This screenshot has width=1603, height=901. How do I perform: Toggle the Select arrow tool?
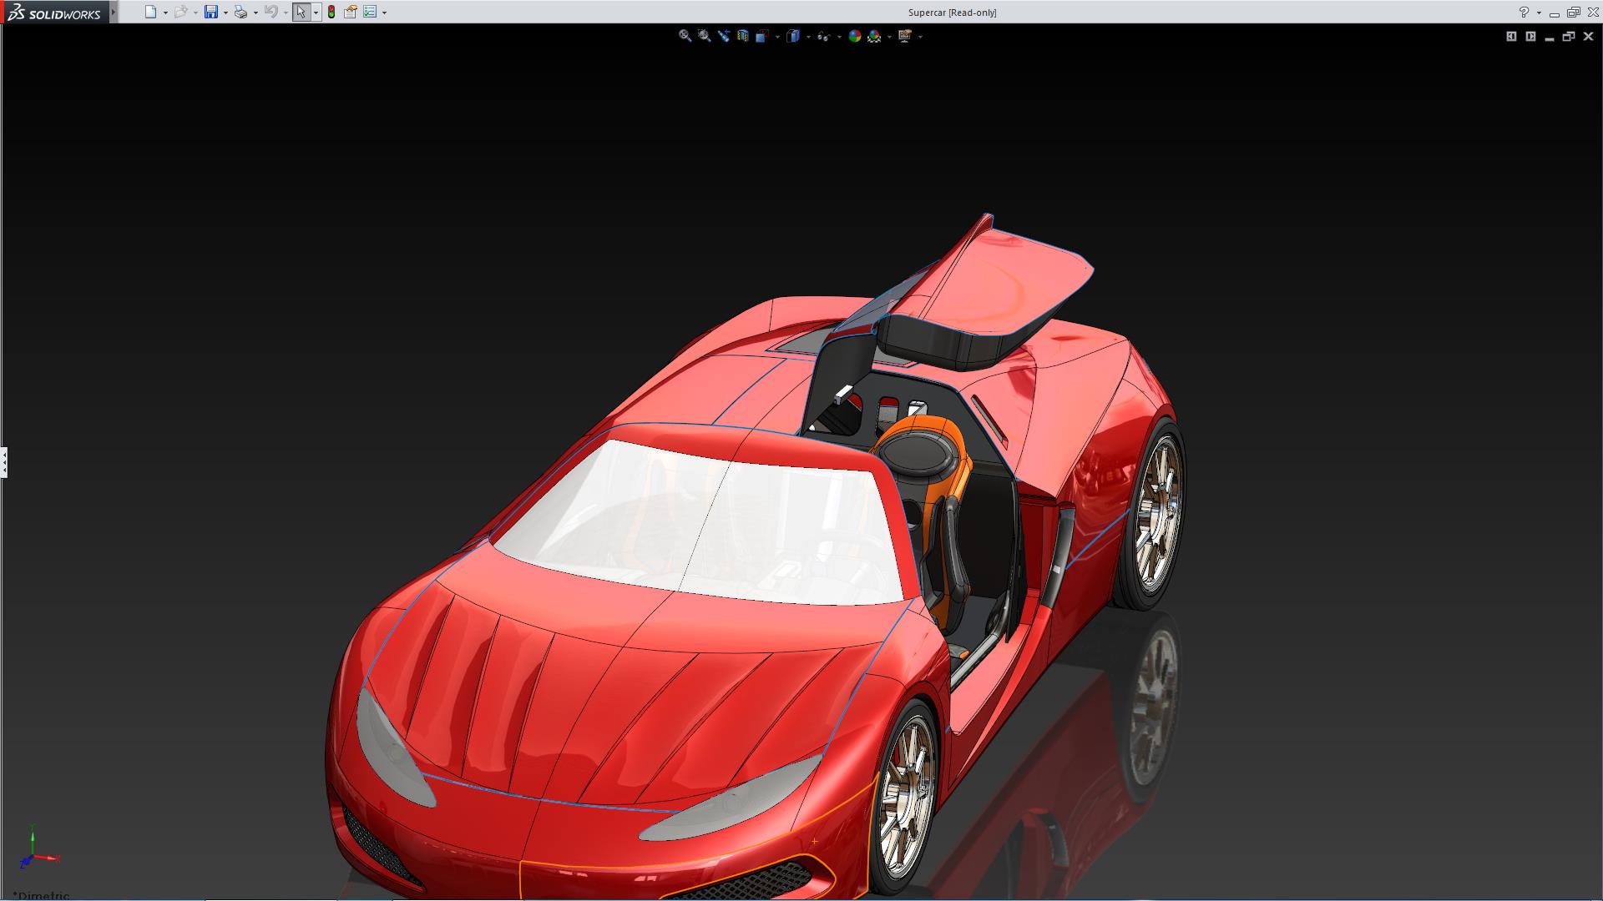tap(301, 13)
